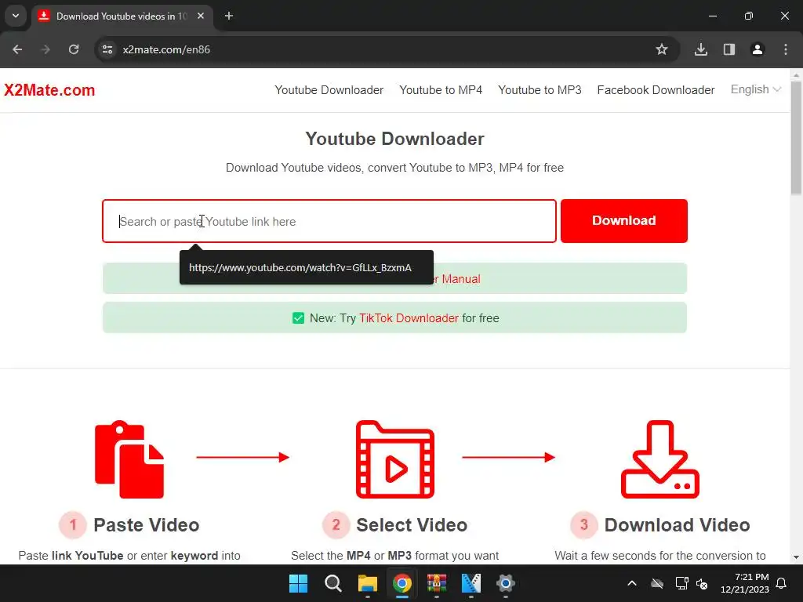The height and width of the screenshot is (602, 803).
Task: Open site information icon in address bar
Action: pos(107,49)
